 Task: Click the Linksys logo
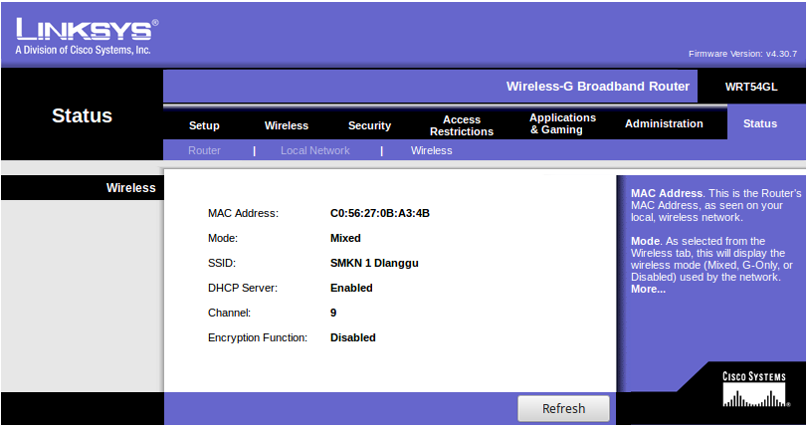coord(87,36)
